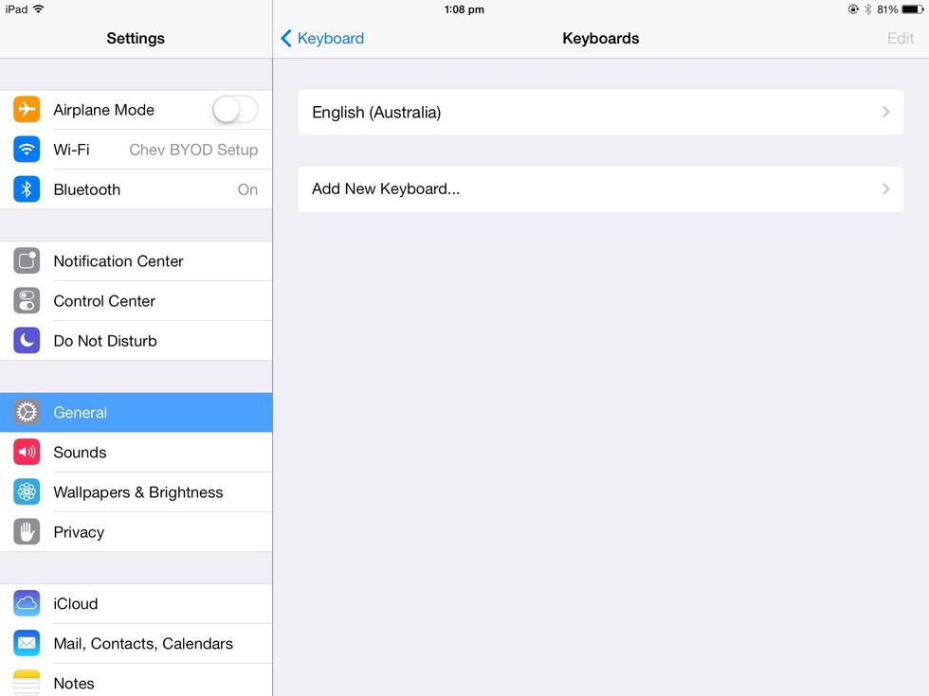Click the Edit button
The image size is (929, 696).
point(899,38)
